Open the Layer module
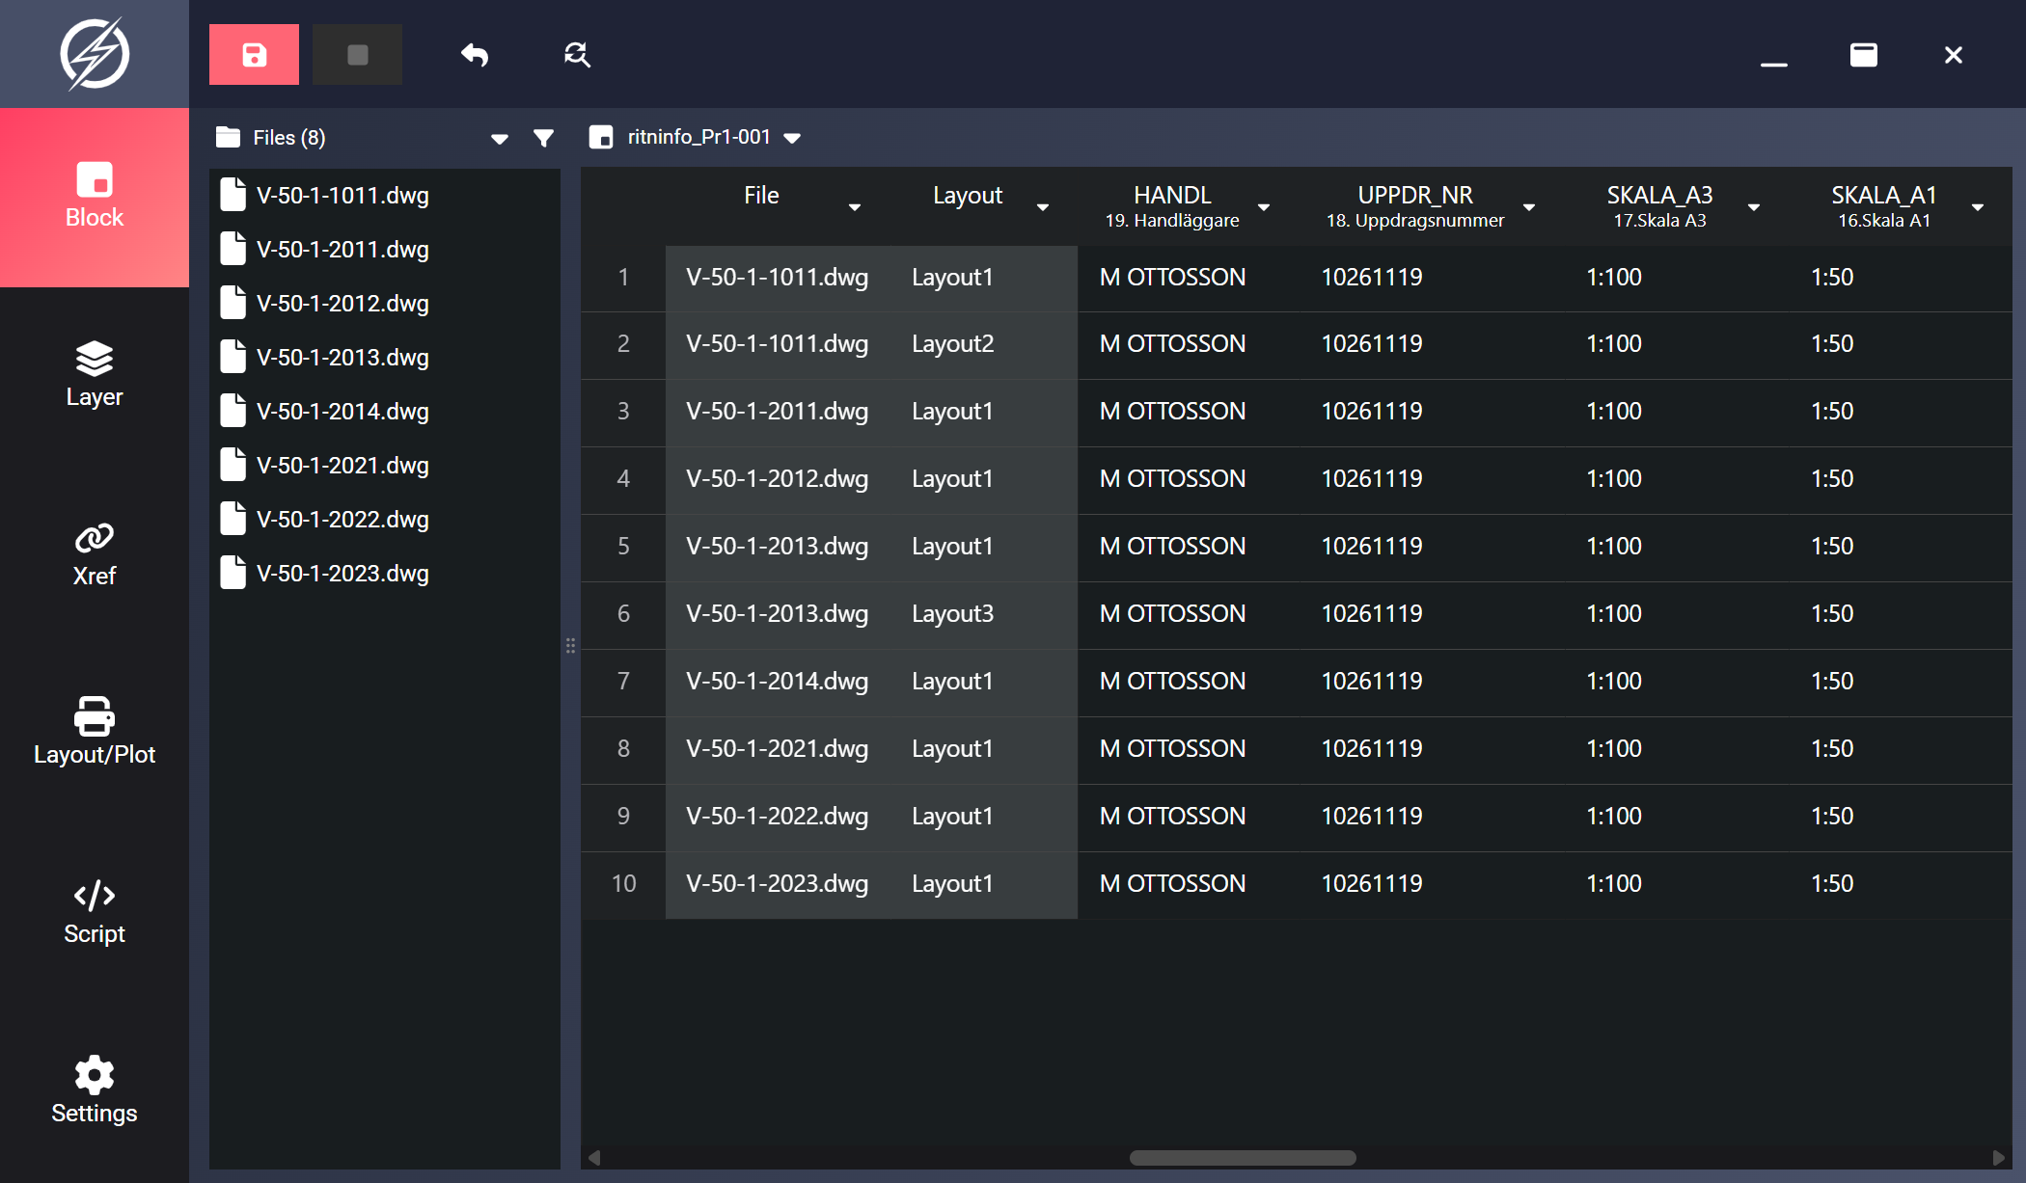The image size is (2026, 1183). [95, 375]
